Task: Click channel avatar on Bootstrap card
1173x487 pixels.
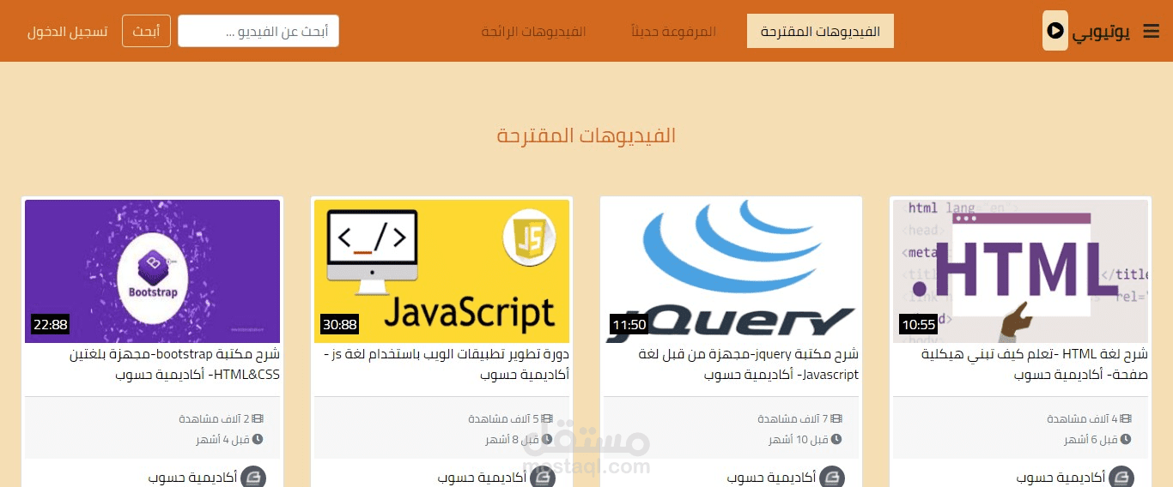Action: pyautogui.click(x=252, y=477)
